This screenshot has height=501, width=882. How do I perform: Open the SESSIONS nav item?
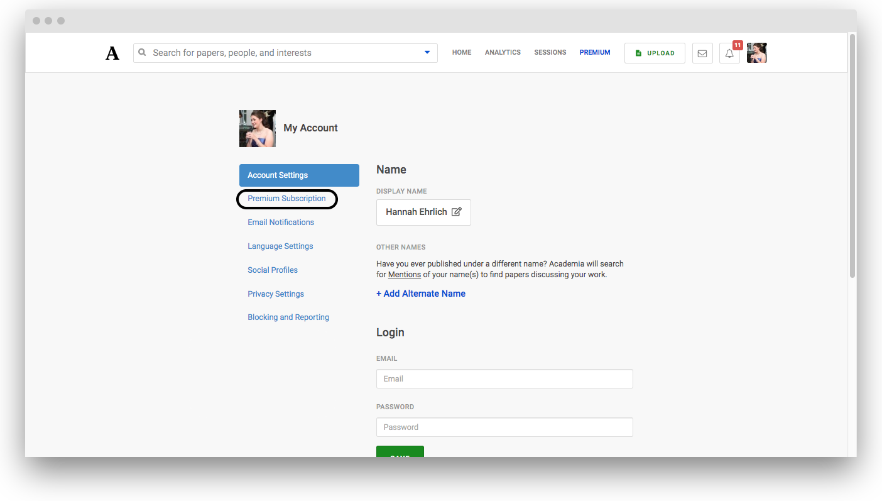pos(550,53)
